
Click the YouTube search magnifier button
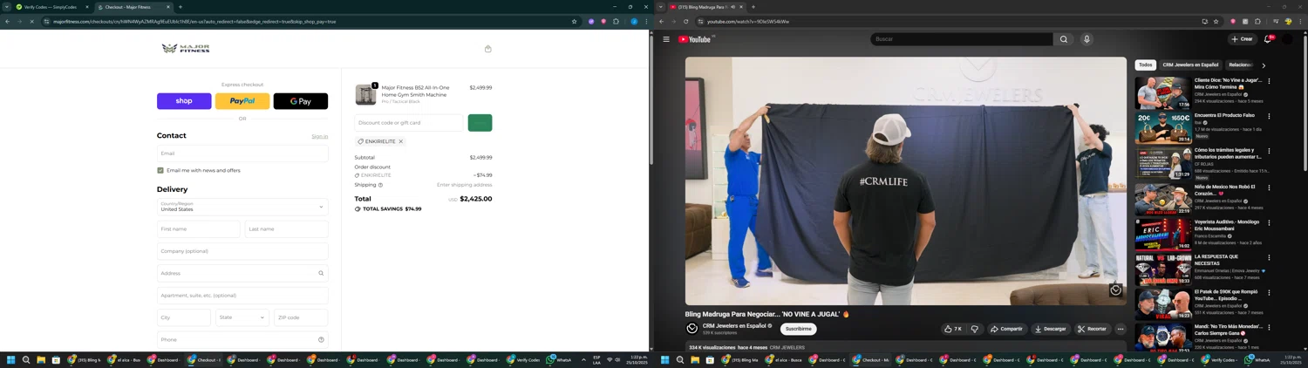1064,39
